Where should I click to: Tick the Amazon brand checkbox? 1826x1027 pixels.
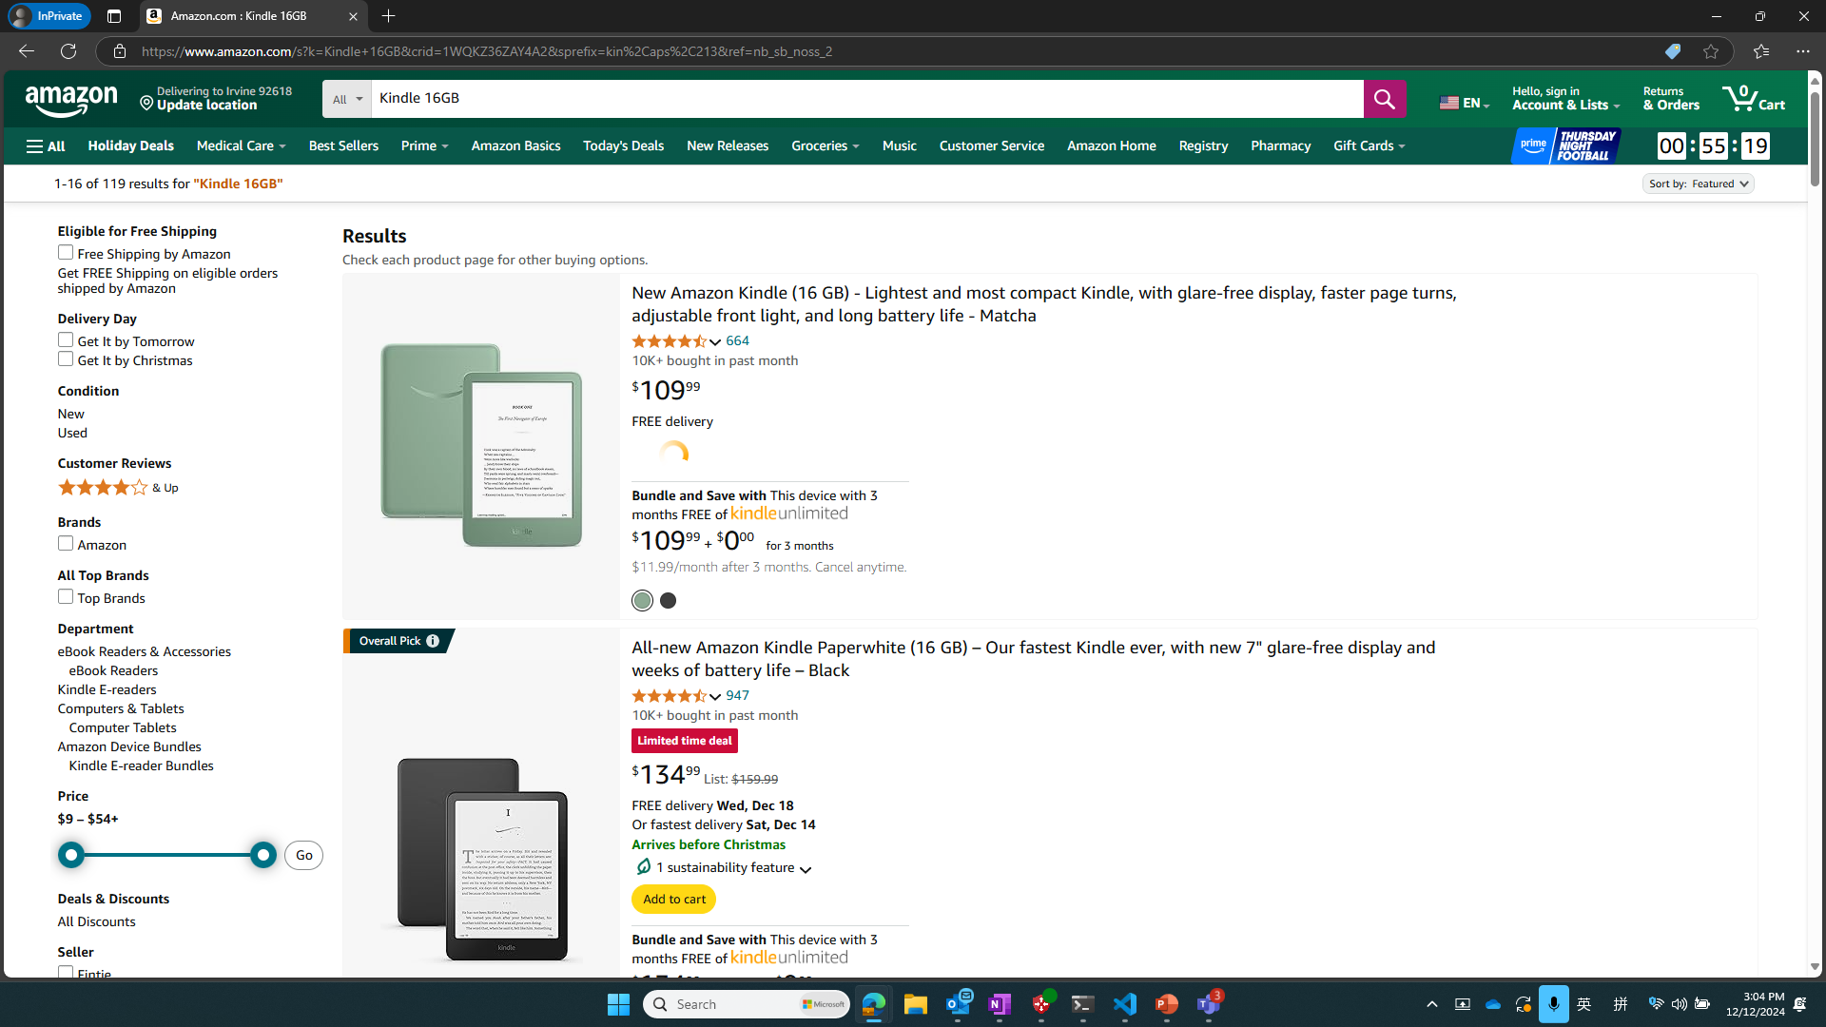click(x=66, y=544)
